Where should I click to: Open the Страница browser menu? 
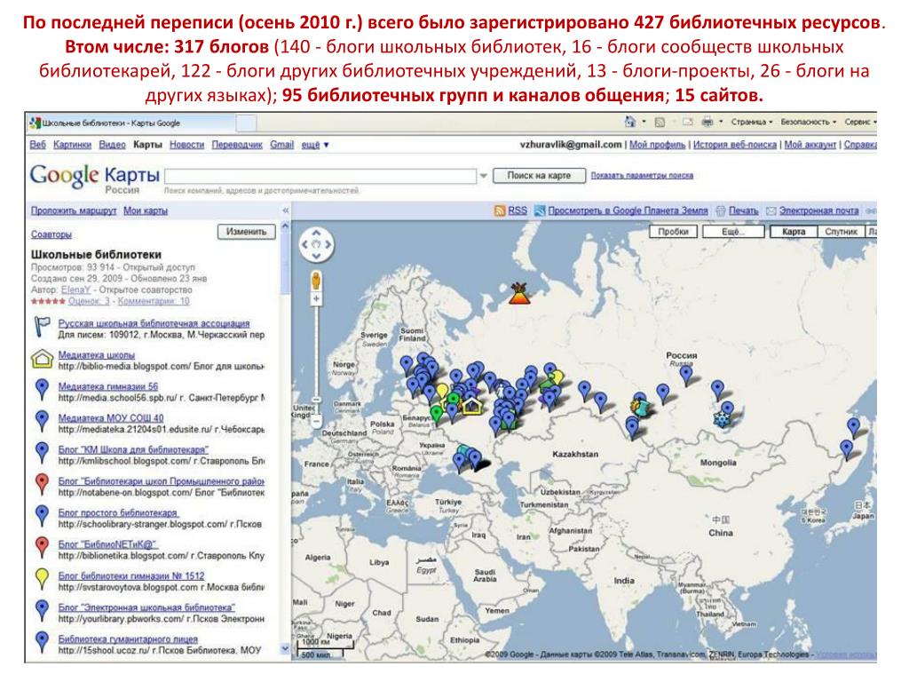752,122
